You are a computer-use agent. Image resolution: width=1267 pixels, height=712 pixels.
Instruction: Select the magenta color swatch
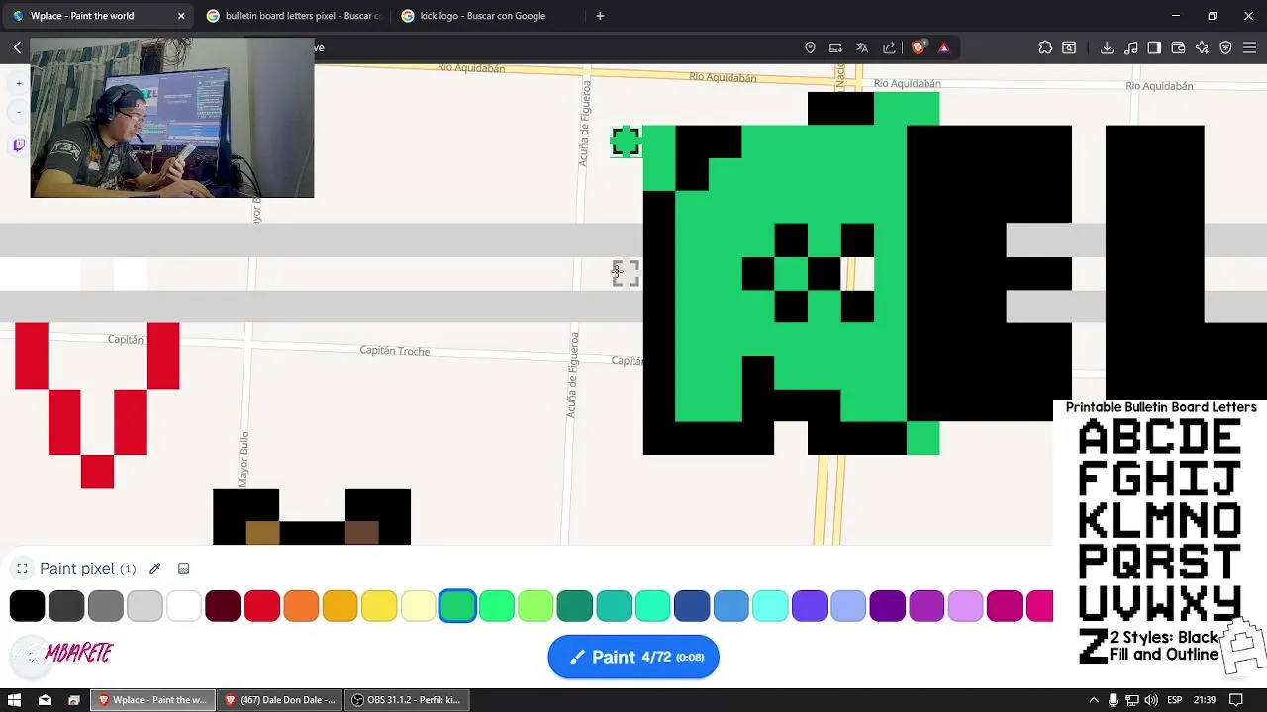pyautogui.click(x=1005, y=606)
